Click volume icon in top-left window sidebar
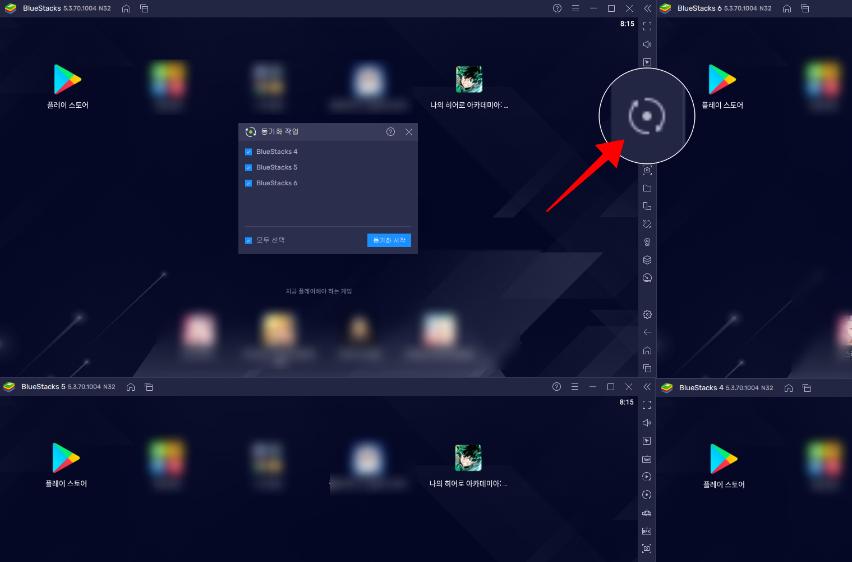The height and width of the screenshot is (562, 852). coord(647,44)
